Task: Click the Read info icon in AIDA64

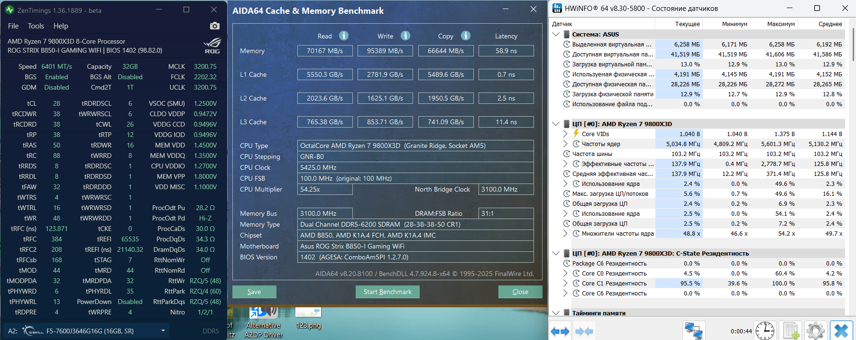Action: click(x=344, y=36)
